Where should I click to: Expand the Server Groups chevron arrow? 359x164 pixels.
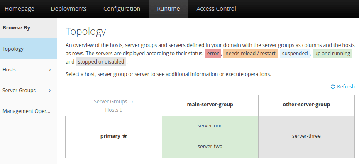point(50,91)
